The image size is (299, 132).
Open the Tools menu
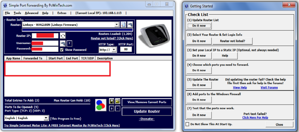[x=17, y=13]
